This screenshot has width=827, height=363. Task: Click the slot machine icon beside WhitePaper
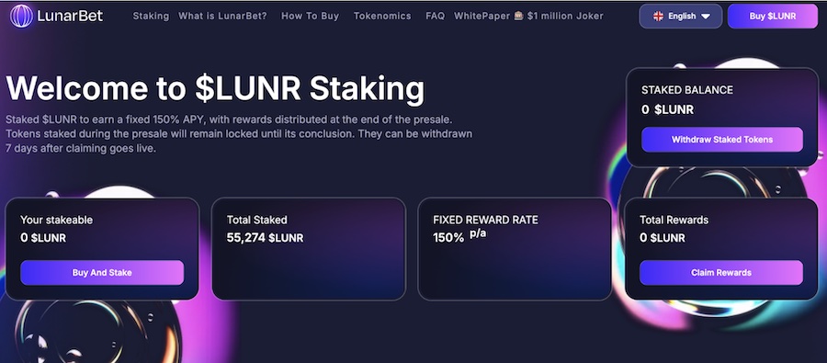pos(519,16)
